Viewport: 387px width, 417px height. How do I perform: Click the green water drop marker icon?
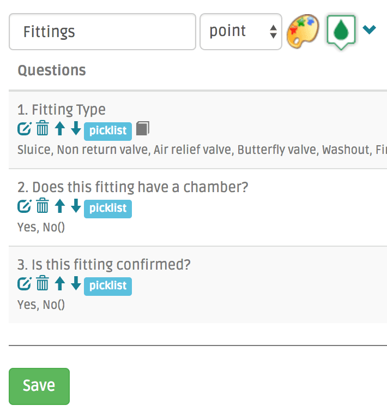tap(341, 31)
